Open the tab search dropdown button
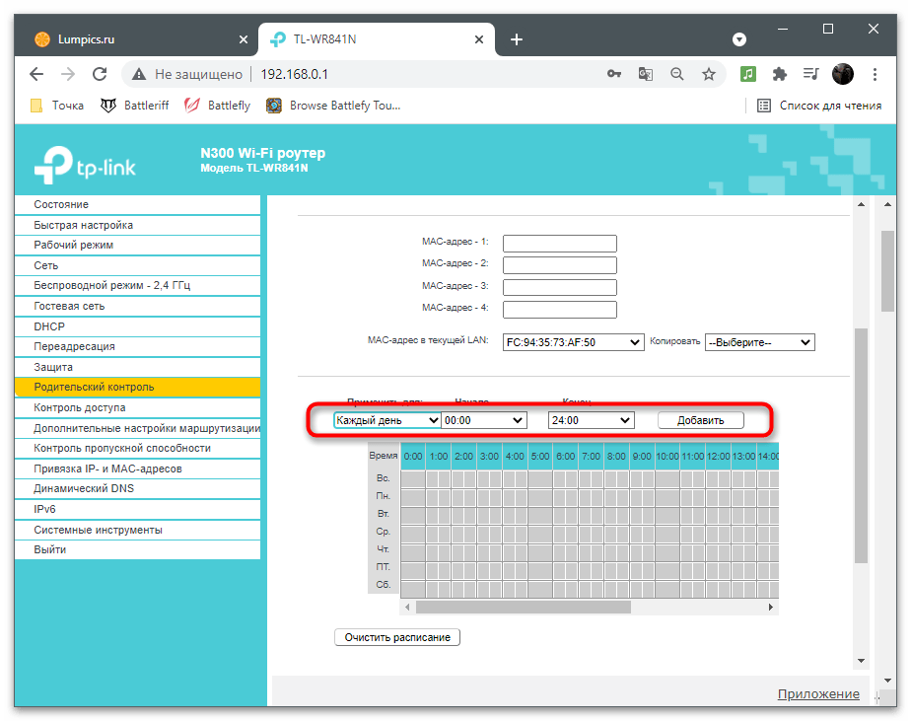The width and height of the screenshot is (911, 721). pyautogui.click(x=739, y=39)
